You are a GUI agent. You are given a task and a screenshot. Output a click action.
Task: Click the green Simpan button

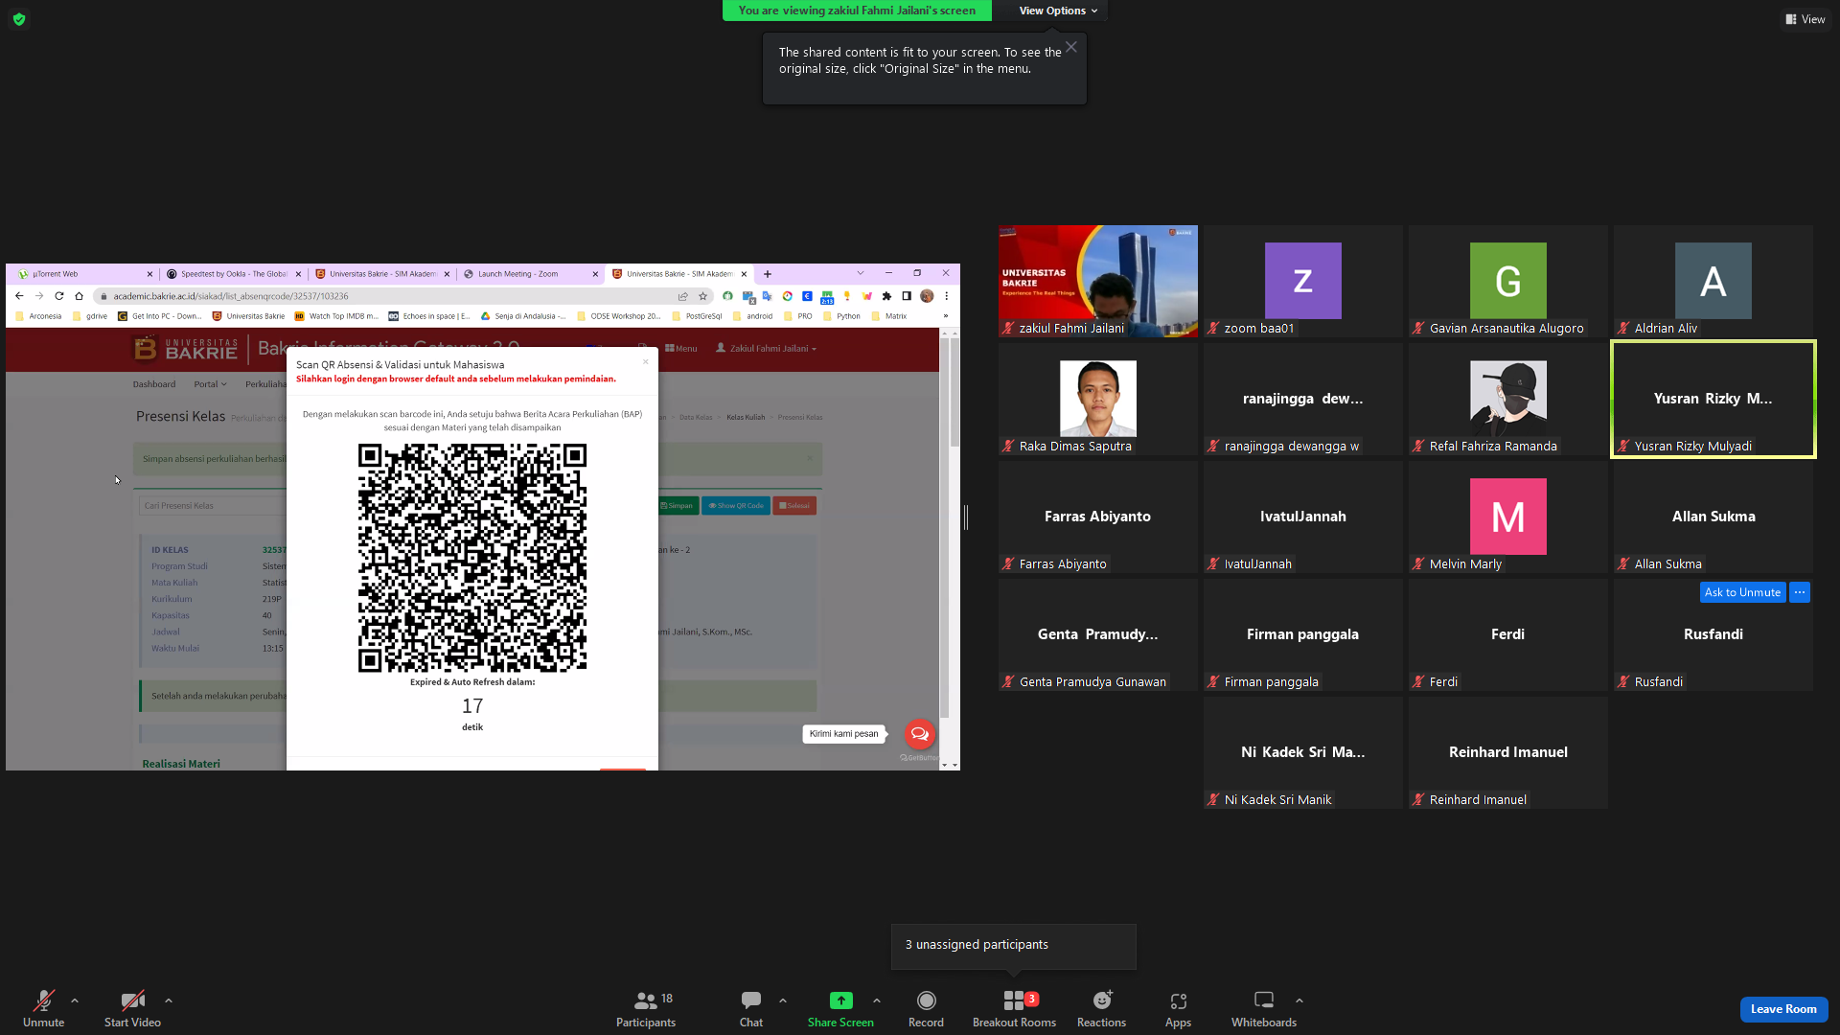[x=677, y=506]
